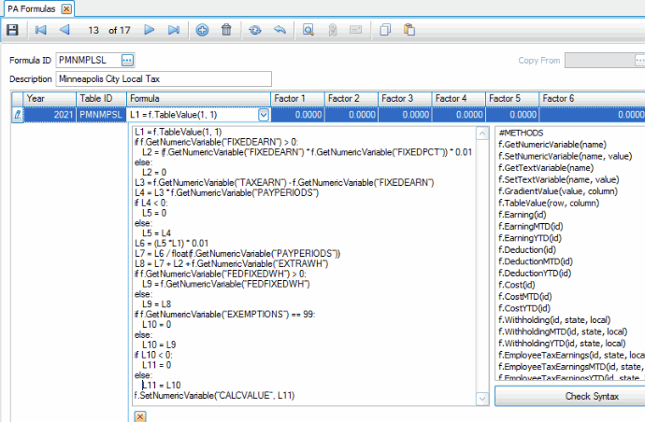Click the Save icon in toolbar
This screenshot has height=422, width=645.
[x=12, y=30]
